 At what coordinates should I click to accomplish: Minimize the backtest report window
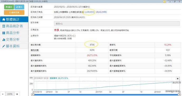(x=170, y=1)
